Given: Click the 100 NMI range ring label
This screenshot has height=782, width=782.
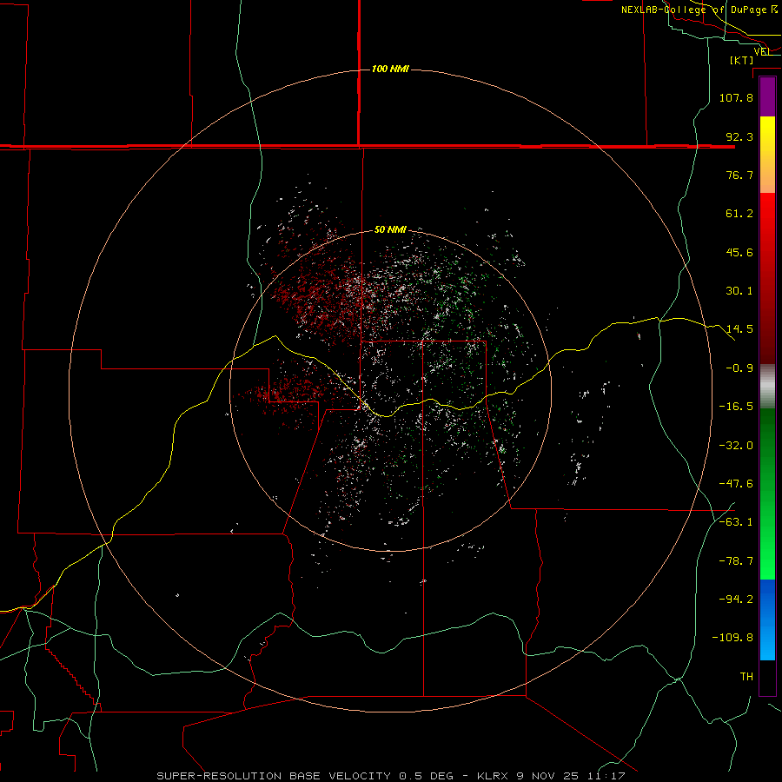Looking at the screenshot, I should click(x=390, y=69).
